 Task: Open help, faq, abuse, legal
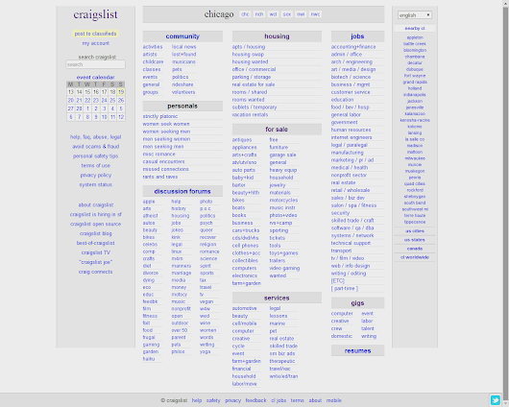[95, 137]
